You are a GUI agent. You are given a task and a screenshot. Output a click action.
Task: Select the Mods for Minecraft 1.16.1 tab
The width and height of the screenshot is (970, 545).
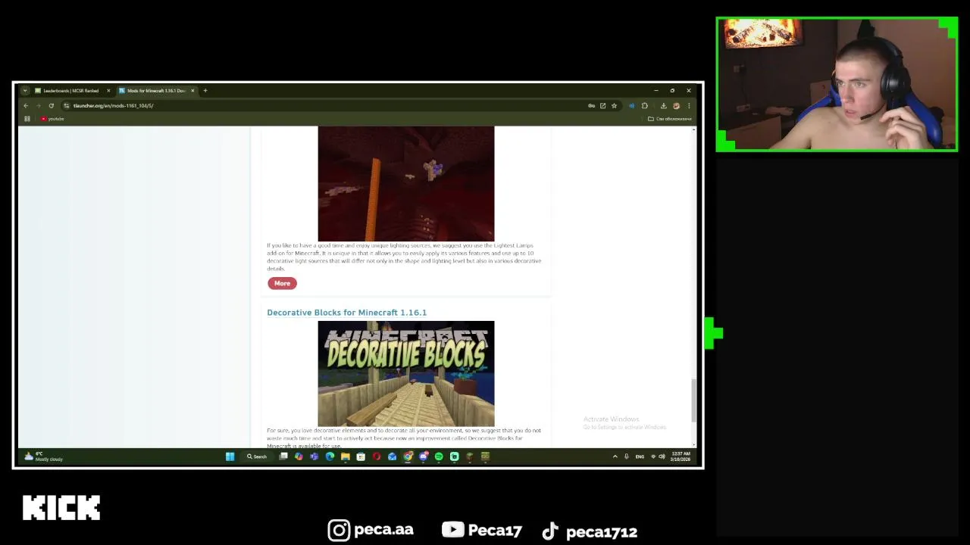[157, 91]
